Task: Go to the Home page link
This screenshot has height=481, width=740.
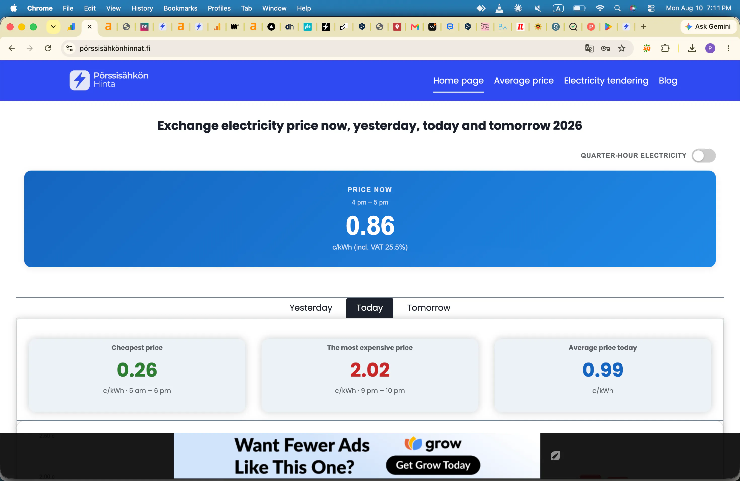Action: pyautogui.click(x=458, y=81)
